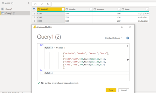Screen dimensions: 156x93
Task: Click the amount cell 150
Action: (107, 17)
